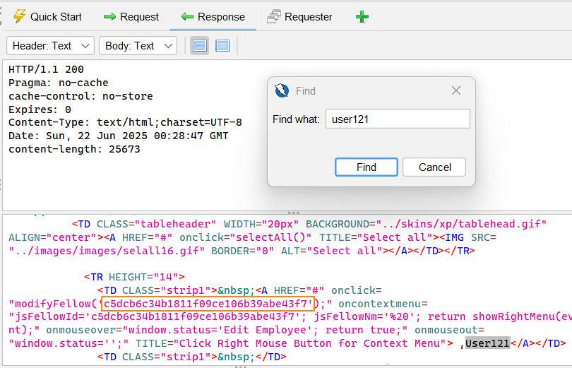Image resolution: width=572 pixels, height=368 pixels.
Task: Close the Find dialog with X
Action: (x=456, y=90)
